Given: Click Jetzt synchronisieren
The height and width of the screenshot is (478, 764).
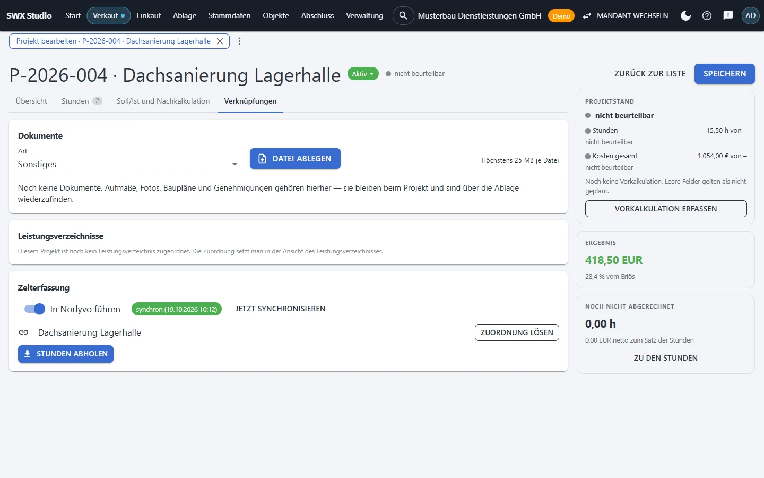Looking at the screenshot, I should pyautogui.click(x=280, y=309).
